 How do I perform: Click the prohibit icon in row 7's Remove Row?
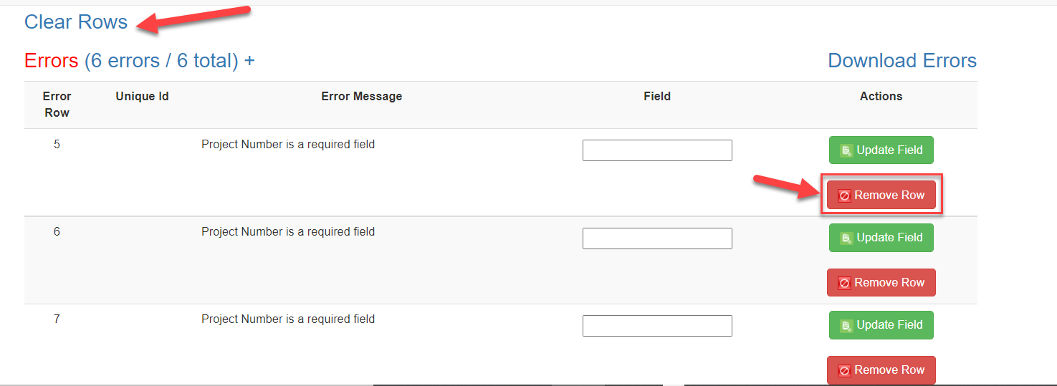(x=844, y=370)
